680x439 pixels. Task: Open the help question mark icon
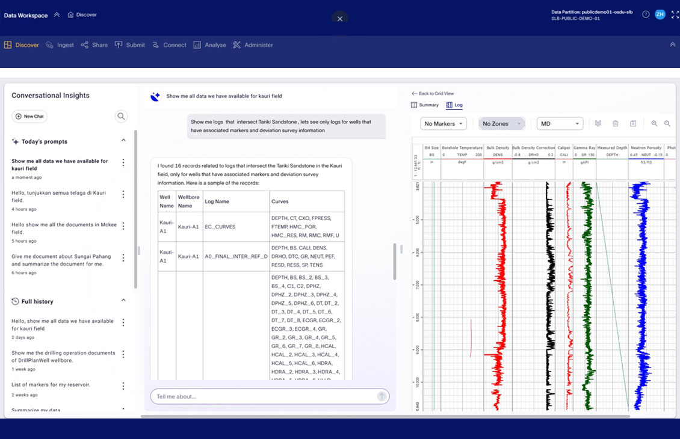(x=646, y=14)
